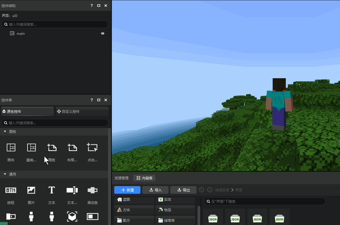This screenshot has width=340, height=225.
Task: Pick the 文本... text input box control
Action: pyautogui.click(x=72, y=190)
